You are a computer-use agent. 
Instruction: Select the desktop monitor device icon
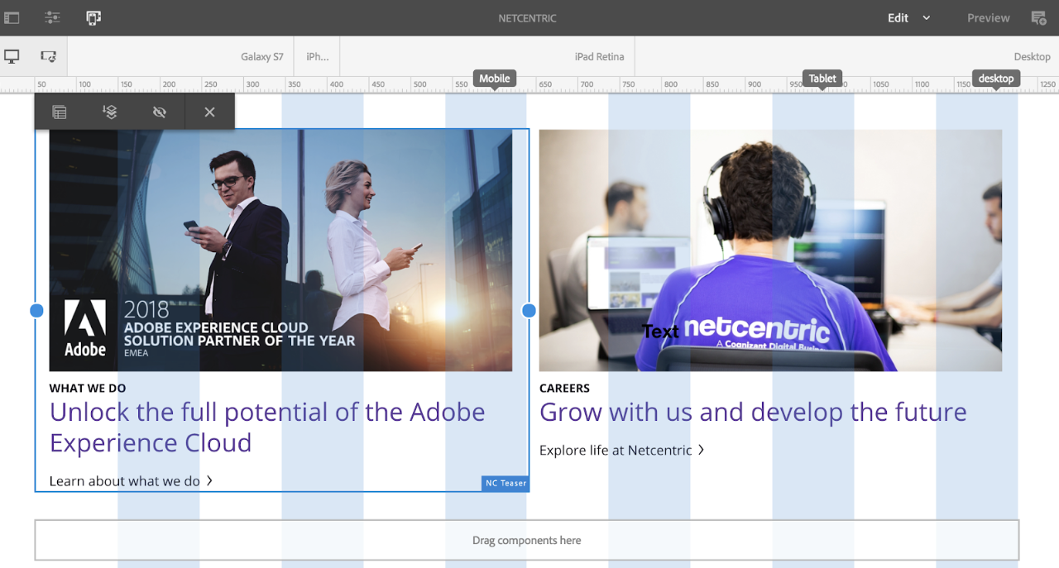click(12, 56)
